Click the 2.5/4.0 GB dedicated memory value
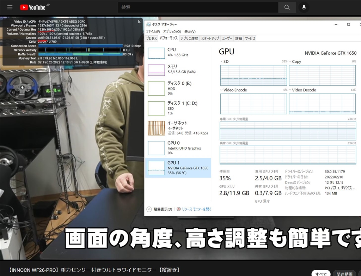 [x=268, y=178]
